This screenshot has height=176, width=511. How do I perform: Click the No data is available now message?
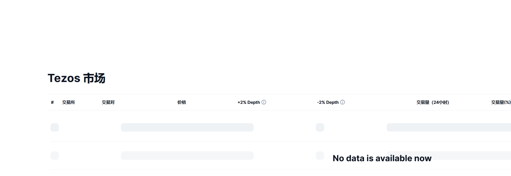[x=382, y=158]
